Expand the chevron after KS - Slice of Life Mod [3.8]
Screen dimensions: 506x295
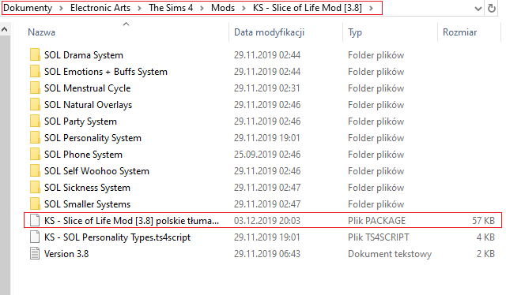coord(371,8)
